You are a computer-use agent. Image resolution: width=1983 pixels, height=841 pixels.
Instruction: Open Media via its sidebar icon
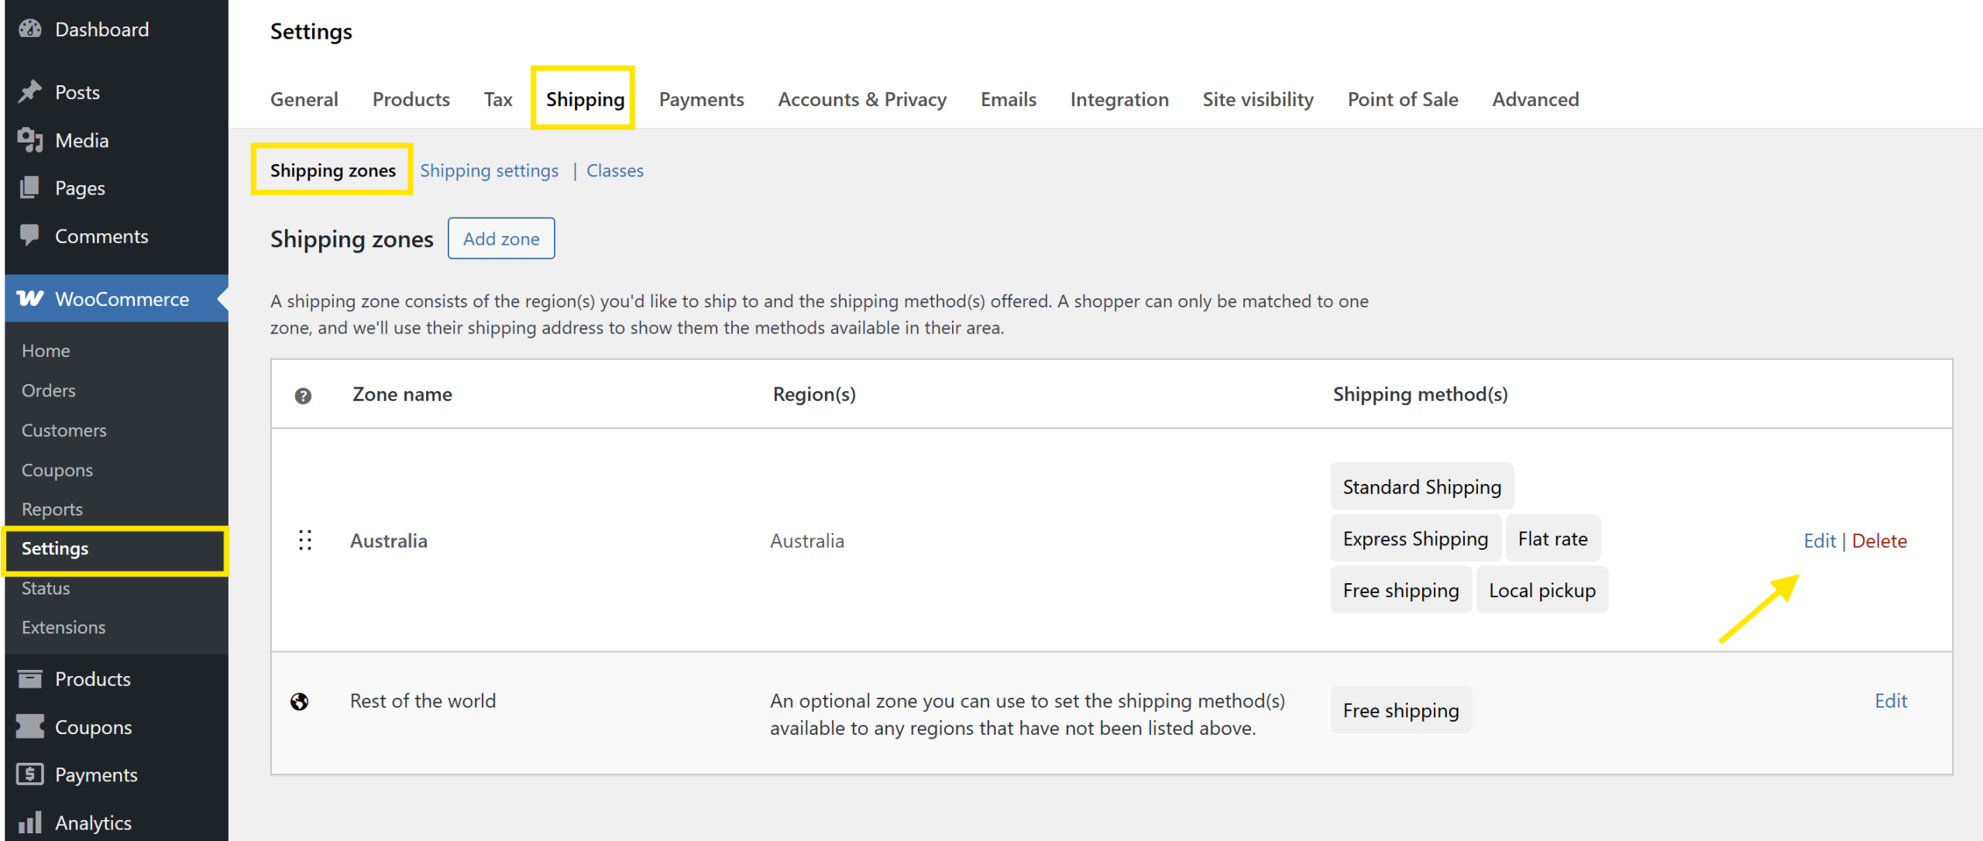(x=30, y=140)
